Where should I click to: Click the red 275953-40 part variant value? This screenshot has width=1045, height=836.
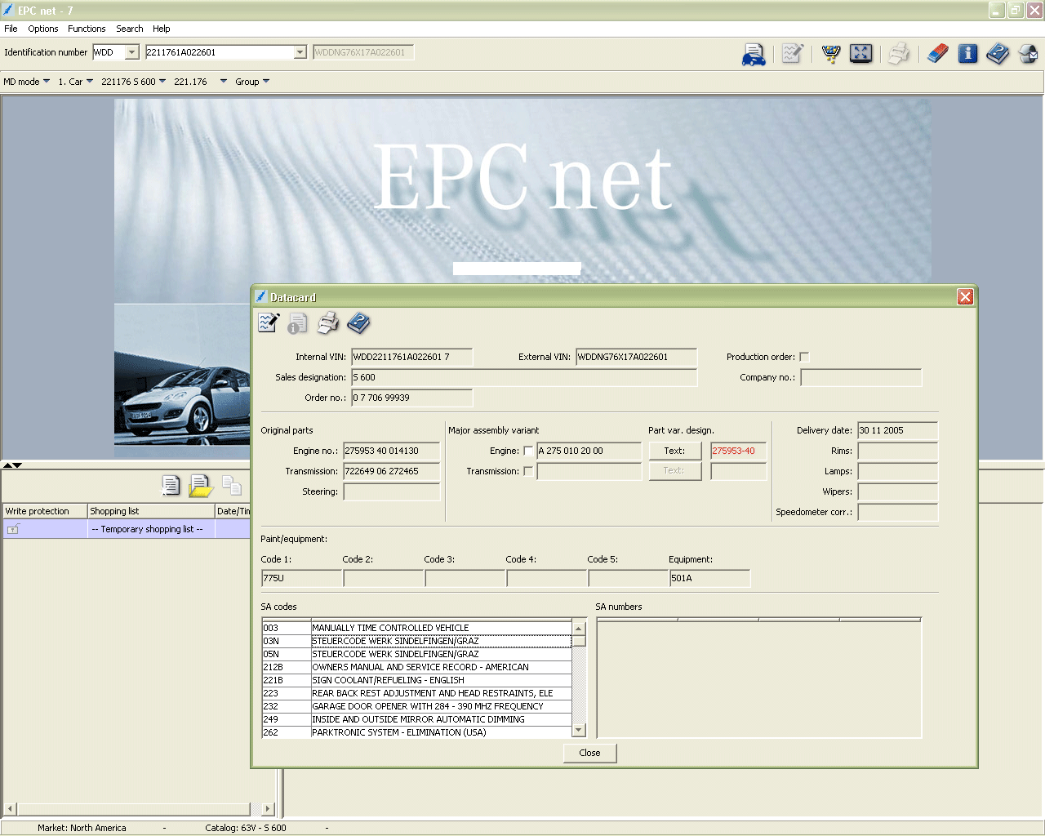pos(738,451)
